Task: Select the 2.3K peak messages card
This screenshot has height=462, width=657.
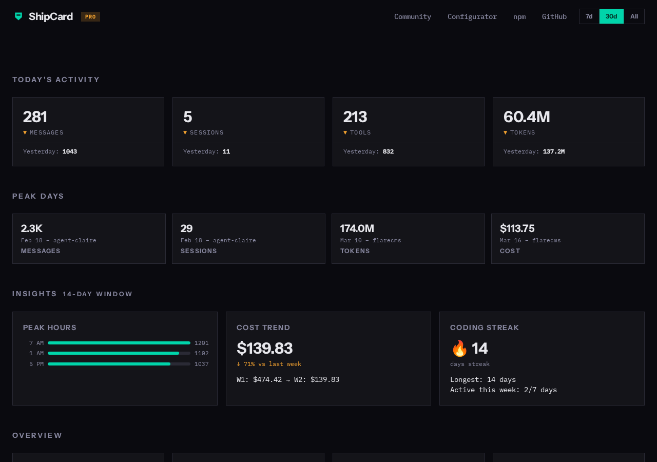Action: [89, 239]
